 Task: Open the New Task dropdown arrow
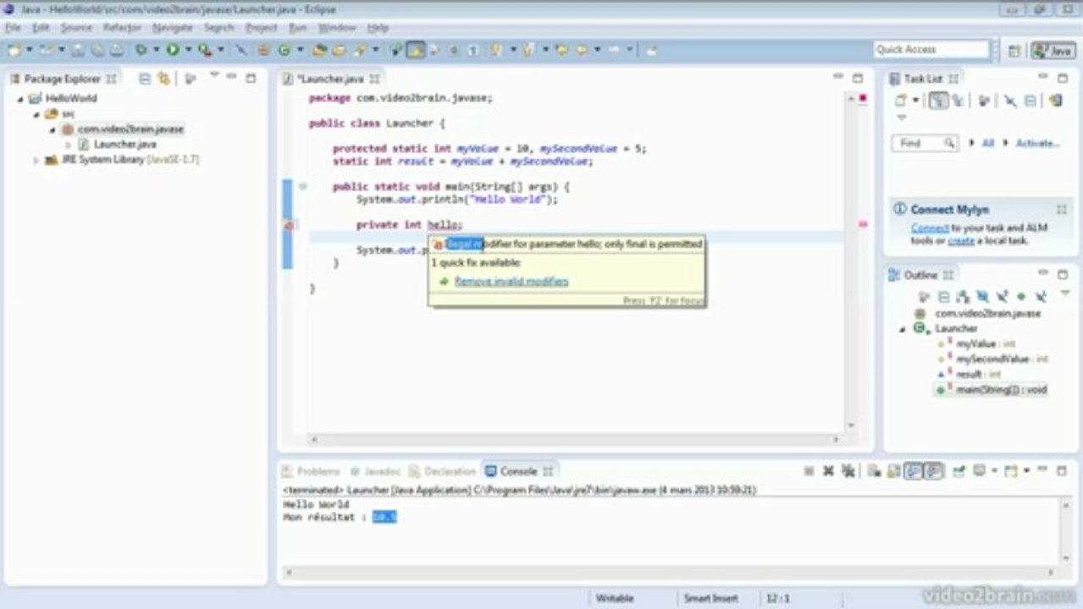pos(915,101)
